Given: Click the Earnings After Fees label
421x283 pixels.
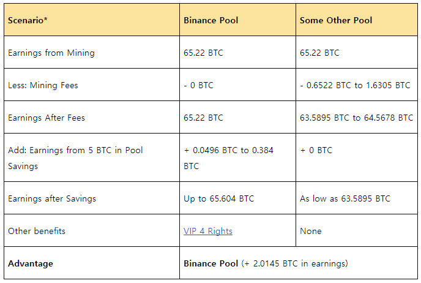Looking at the screenshot, I should click(x=47, y=118).
